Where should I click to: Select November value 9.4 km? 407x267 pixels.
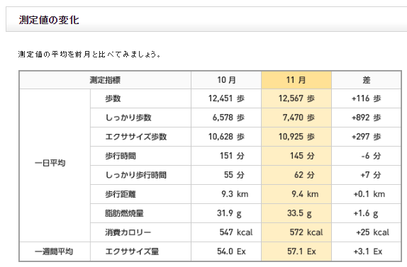[305, 194]
